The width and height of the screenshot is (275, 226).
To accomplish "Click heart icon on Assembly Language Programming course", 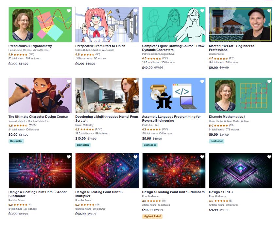I will coord(202,82).
